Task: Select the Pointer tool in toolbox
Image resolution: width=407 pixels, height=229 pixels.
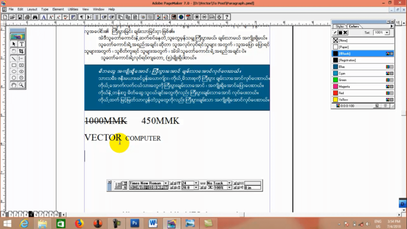Action: 14,44
